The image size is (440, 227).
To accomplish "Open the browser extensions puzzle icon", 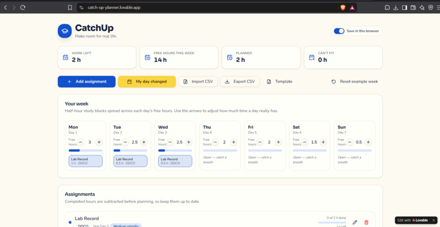I will [x=387, y=8].
